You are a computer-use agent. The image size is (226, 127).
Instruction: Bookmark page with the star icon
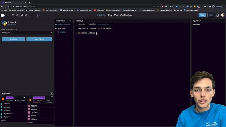tap(158, 6)
